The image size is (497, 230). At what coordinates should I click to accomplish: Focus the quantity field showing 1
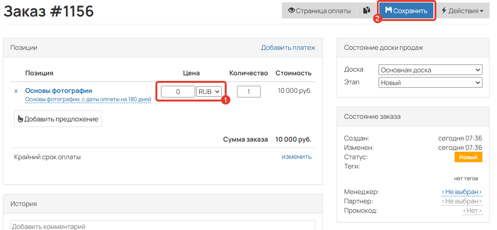[x=249, y=92]
